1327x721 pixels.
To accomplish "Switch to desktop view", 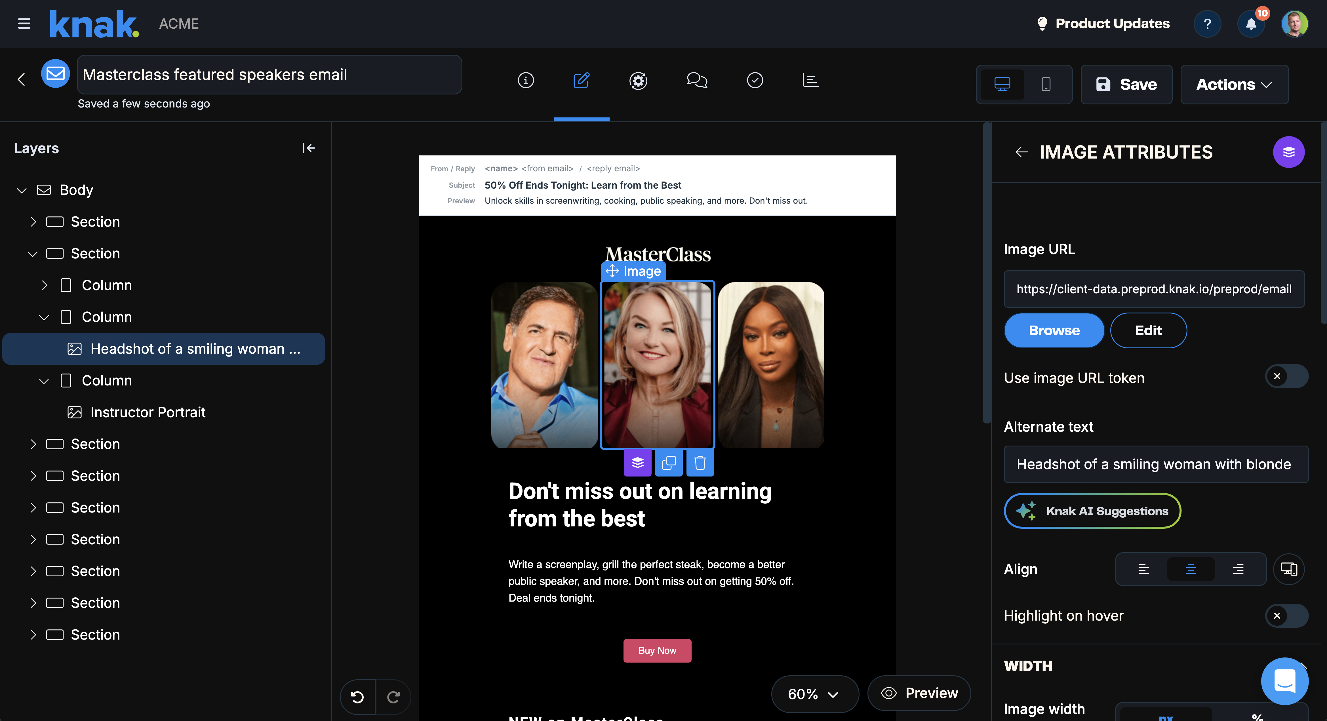I will pos(1002,84).
